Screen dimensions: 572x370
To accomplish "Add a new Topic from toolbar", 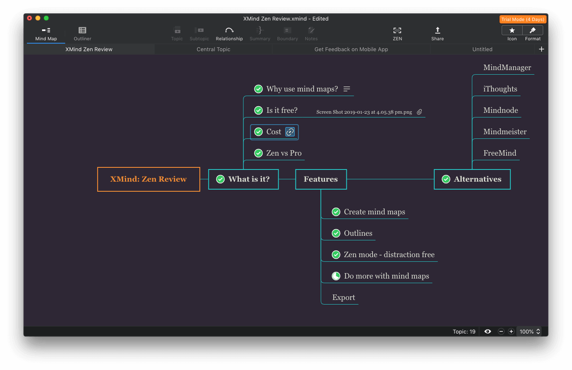I will pos(177,34).
